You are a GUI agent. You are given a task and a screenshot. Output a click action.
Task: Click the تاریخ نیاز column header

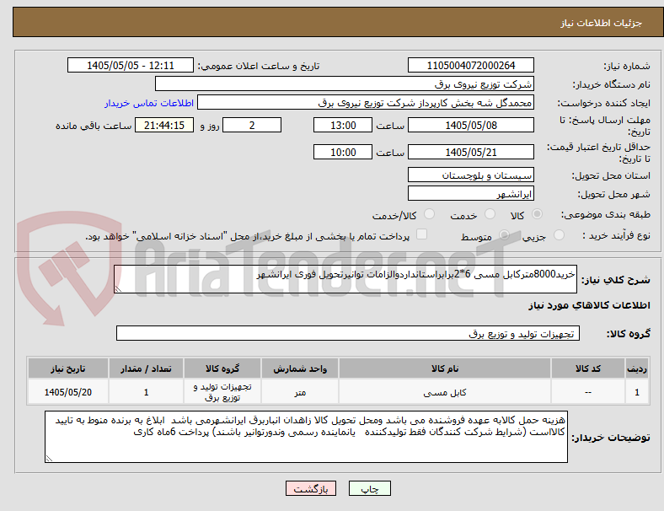click(68, 368)
